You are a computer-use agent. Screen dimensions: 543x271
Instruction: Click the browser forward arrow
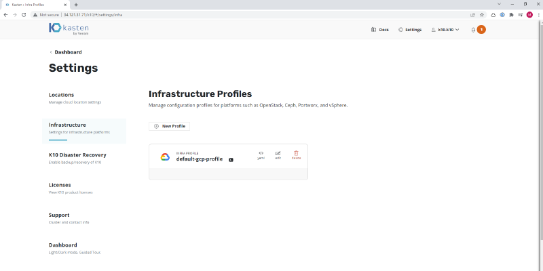coord(14,15)
